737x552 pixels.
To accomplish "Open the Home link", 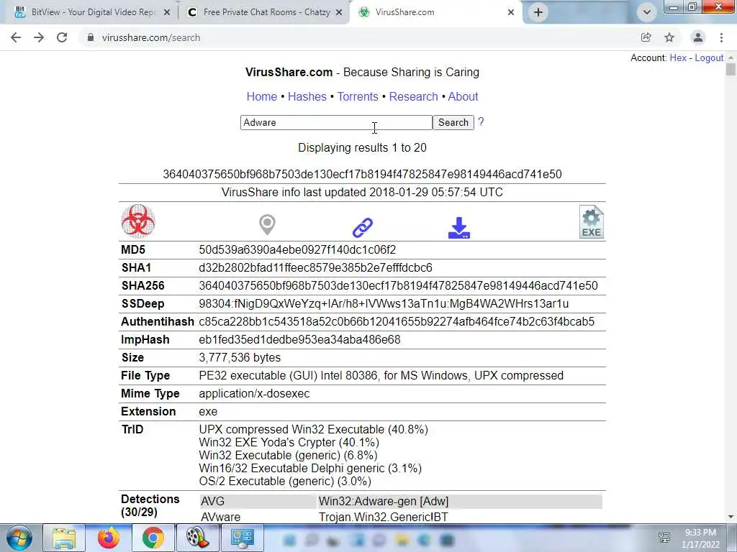I will (262, 96).
